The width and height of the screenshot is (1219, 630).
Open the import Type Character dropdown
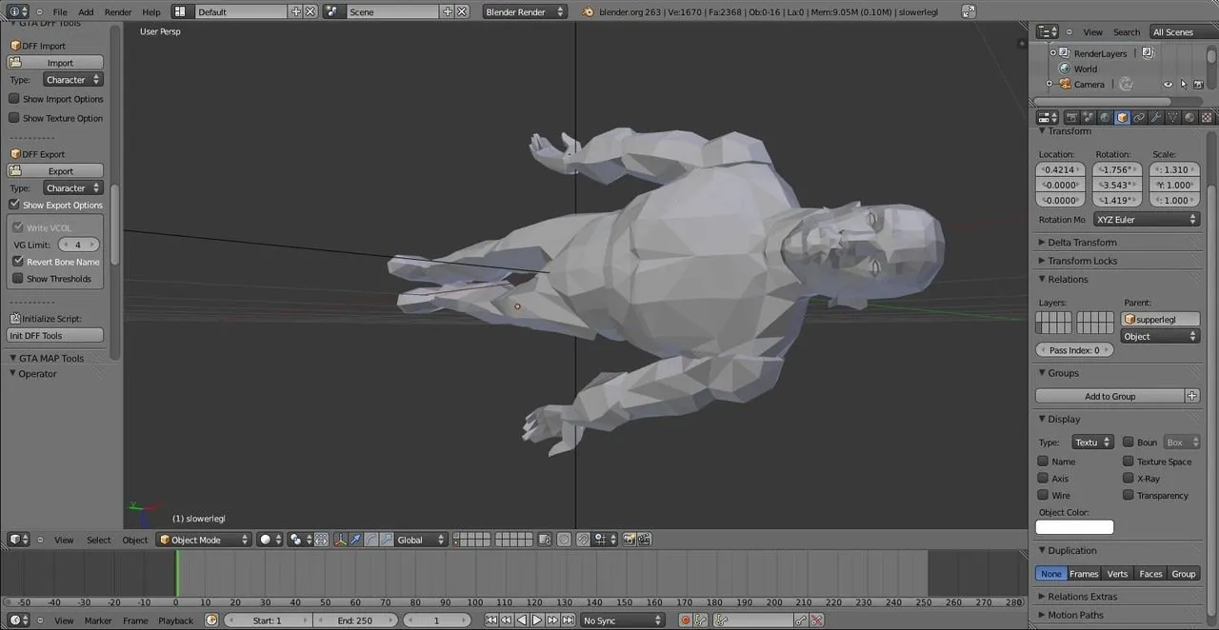click(x=72, y=80)
